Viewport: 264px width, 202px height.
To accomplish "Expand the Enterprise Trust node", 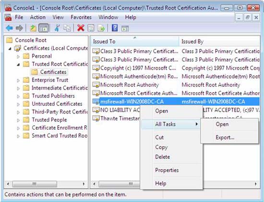I will [x=18, y=80].
